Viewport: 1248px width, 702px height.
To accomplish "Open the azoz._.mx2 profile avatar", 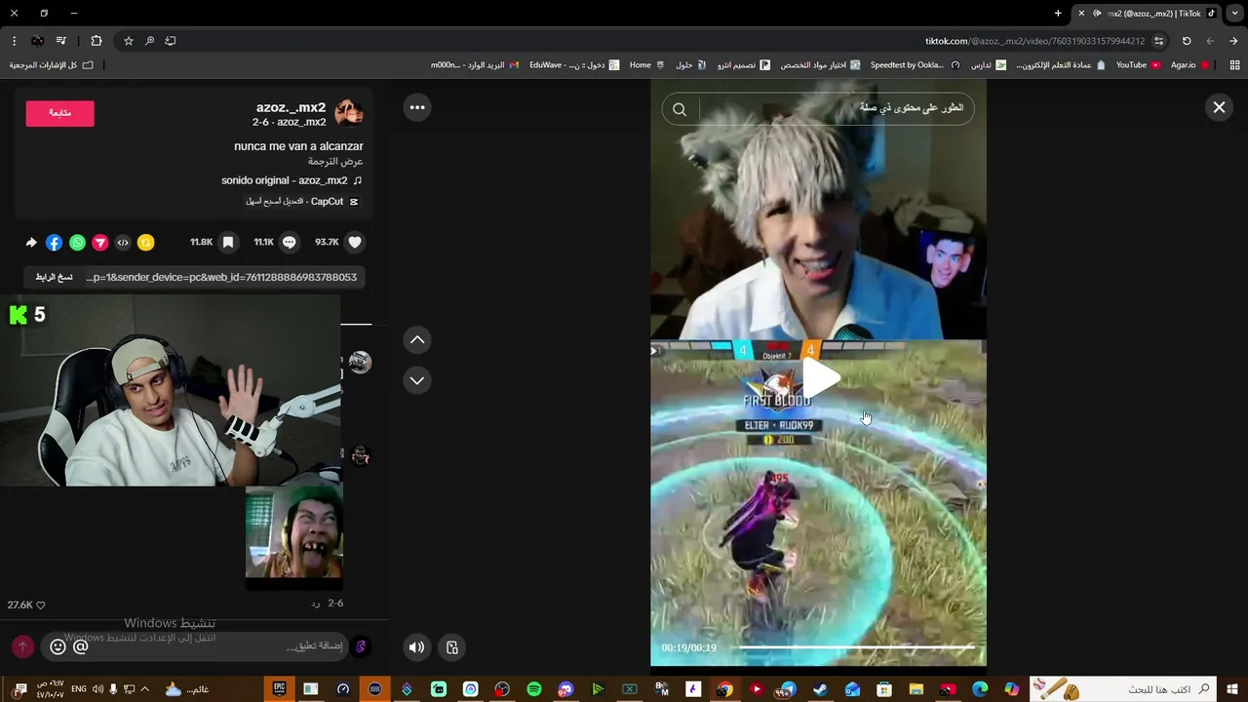I will (349, 113).
